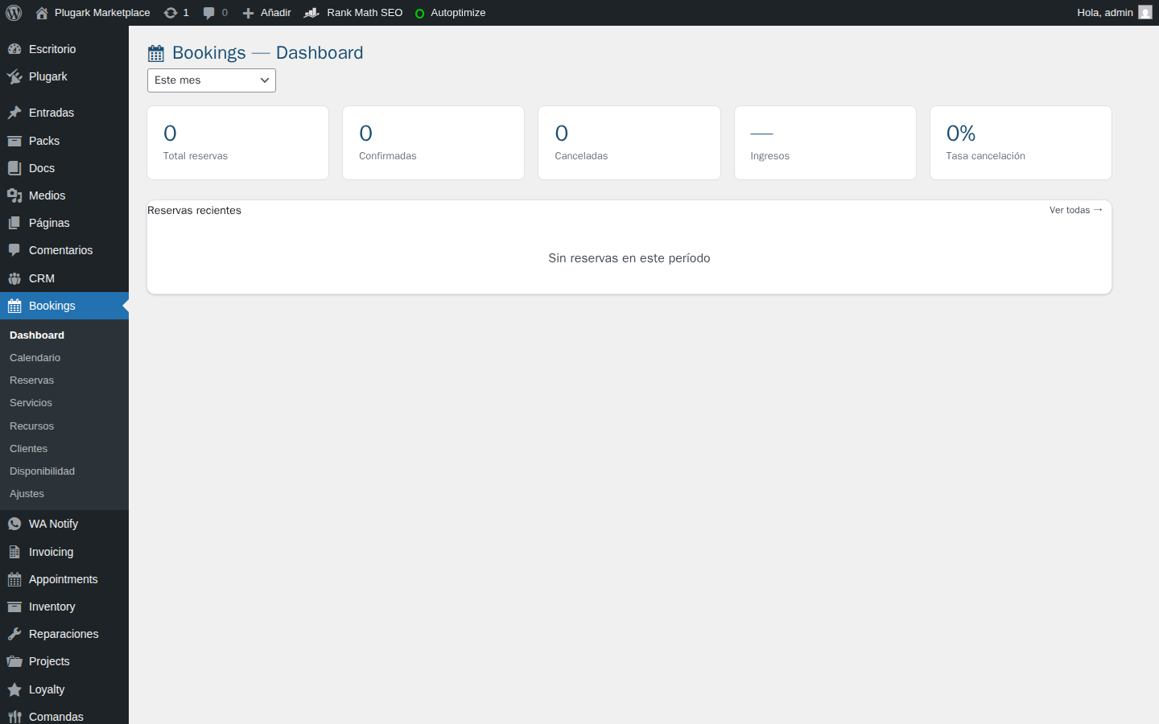The height and width of the screenshot is (724, 1159).
Task: Select the Reparaciones wrench icon
Action: tap(14, 633)
